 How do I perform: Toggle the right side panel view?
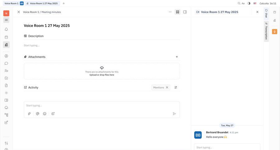[x=185, y=12]
